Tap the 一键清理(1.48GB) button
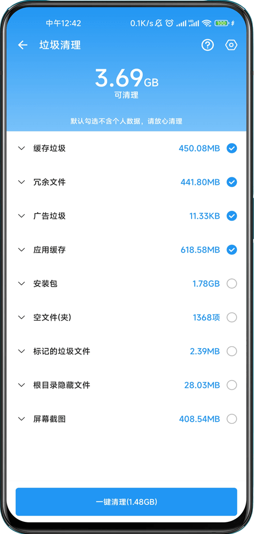This screenshot has width=254, height=534. point(126,501)
